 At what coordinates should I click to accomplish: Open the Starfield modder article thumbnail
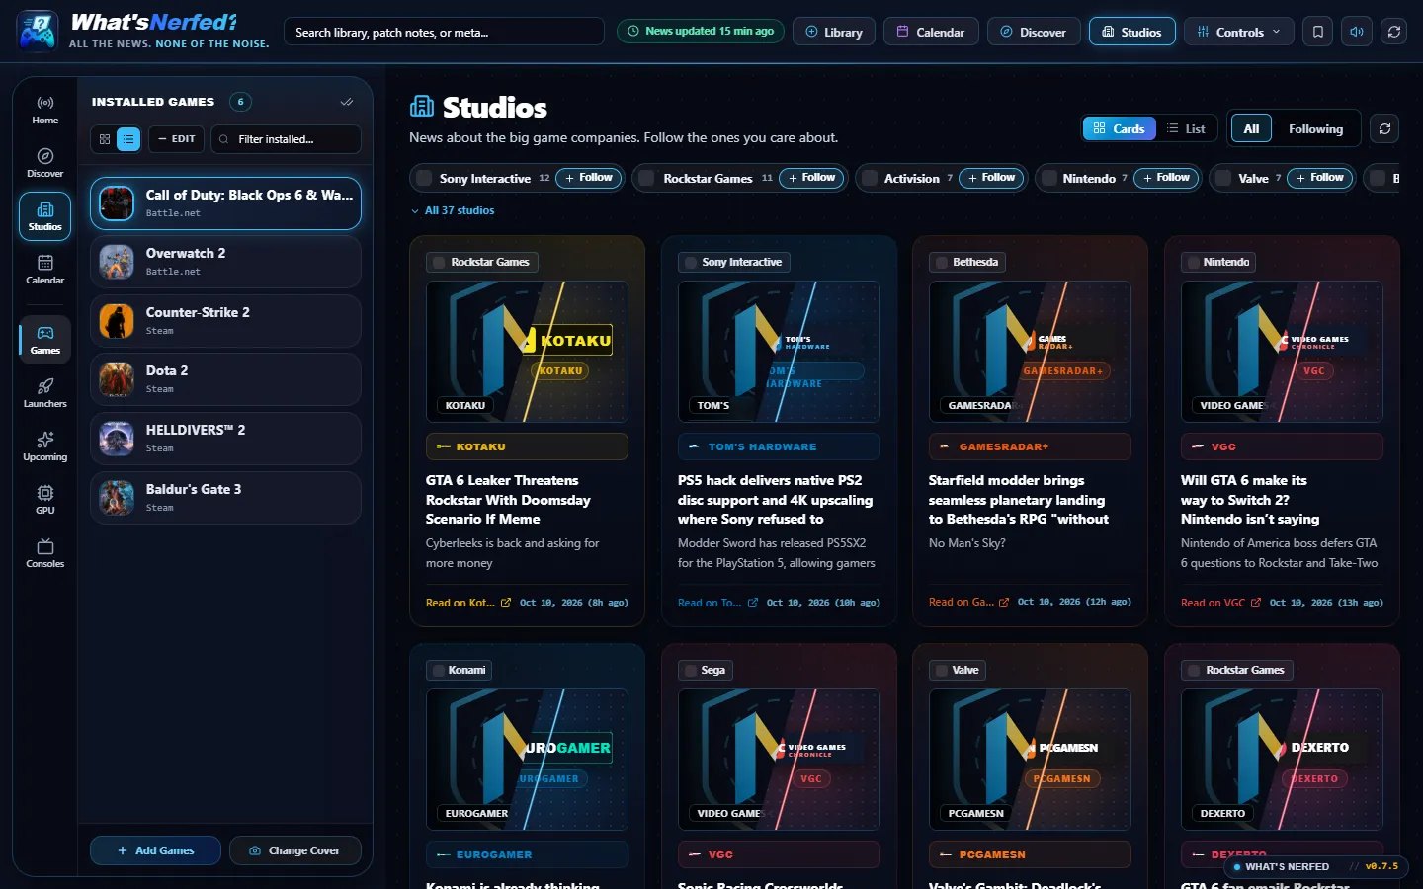tap(1030, 352)
